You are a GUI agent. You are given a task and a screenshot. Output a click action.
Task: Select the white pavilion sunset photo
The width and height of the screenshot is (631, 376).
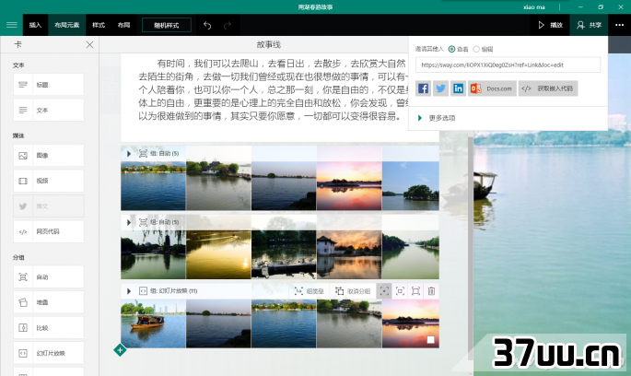coord(349,255)
